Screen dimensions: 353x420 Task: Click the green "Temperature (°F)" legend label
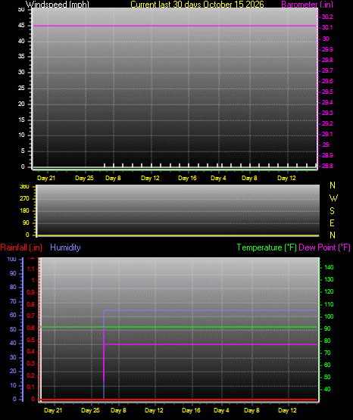pos(267,247)
